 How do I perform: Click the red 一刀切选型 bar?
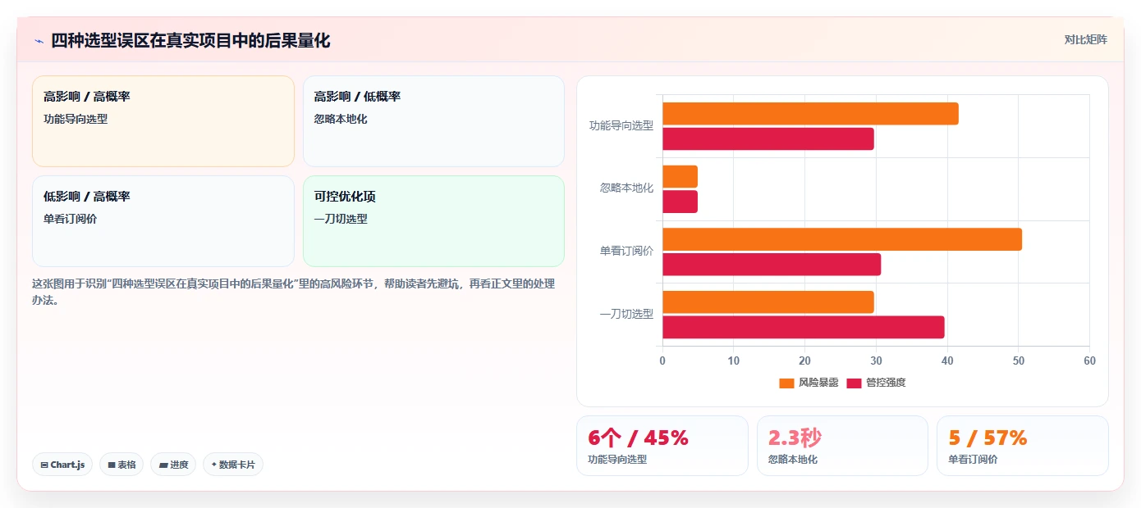[804, 327]
